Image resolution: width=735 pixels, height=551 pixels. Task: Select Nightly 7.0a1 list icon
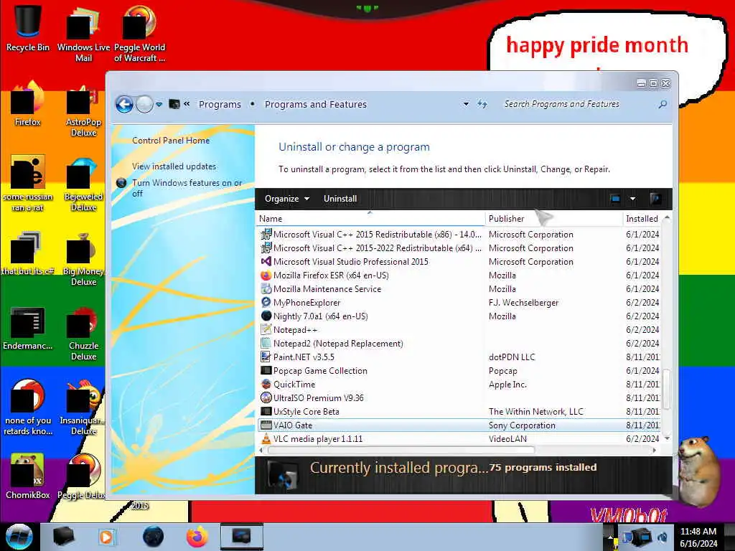[x=266, y=316]
